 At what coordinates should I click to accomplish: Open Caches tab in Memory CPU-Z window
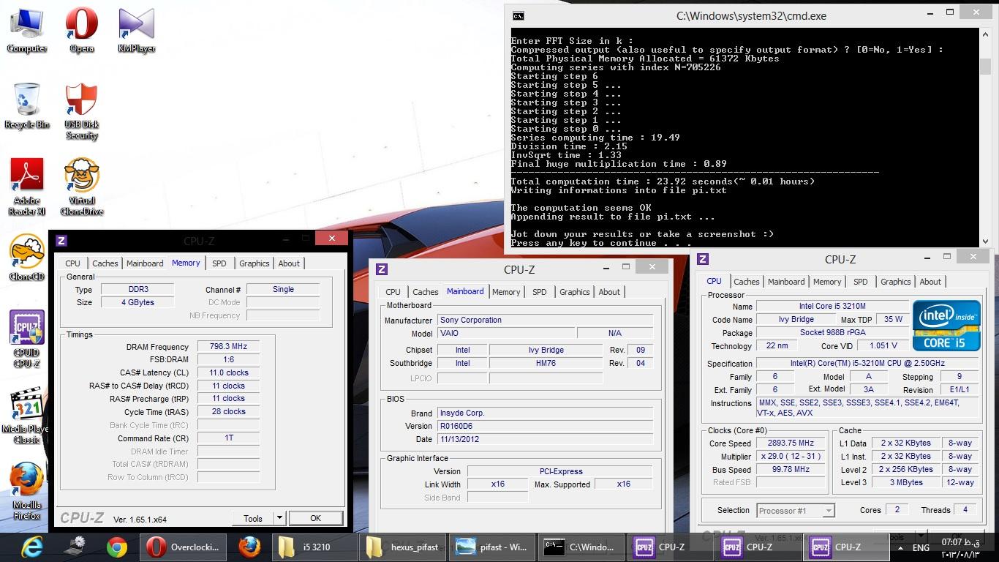tap(105, 263)
